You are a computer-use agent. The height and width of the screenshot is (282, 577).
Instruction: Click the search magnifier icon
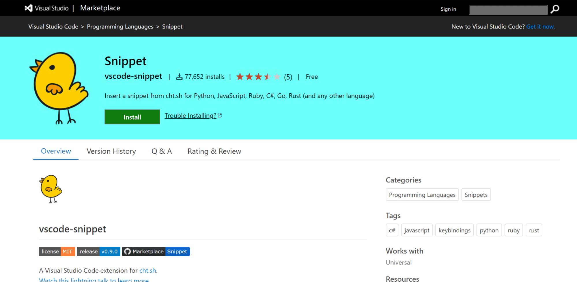[554, 9]
